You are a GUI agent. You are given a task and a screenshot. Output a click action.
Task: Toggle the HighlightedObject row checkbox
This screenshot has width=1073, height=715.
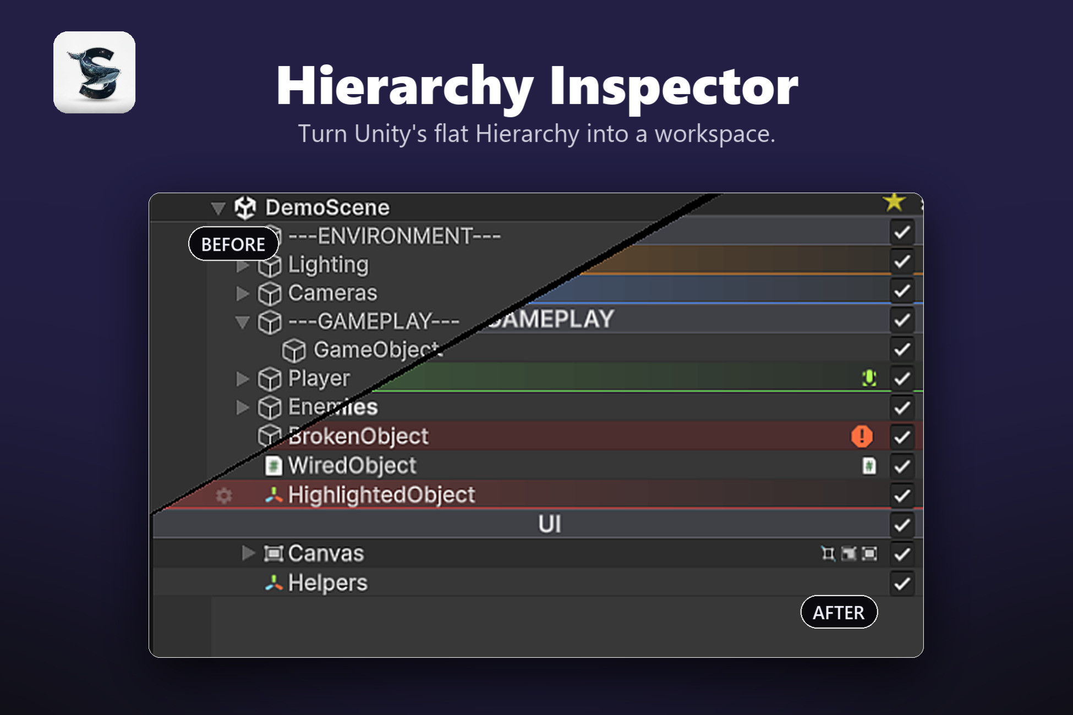(x=902, y=496)
